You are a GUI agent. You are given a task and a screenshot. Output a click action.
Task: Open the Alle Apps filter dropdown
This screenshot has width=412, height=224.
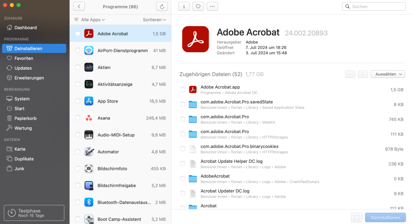tap(90, 20)
